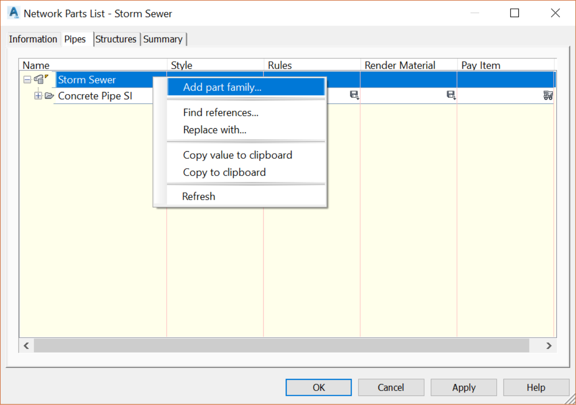Click the parts list icon beside Storm Sewer

tap(41, 79)
